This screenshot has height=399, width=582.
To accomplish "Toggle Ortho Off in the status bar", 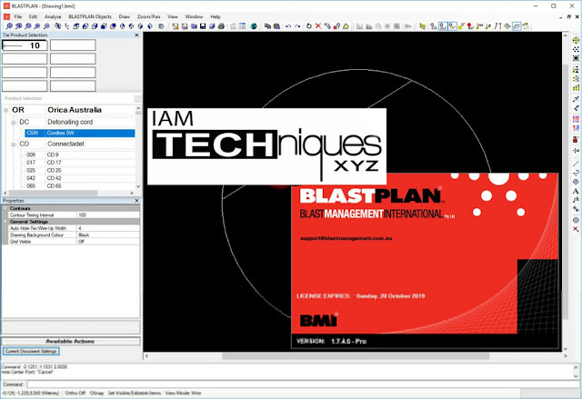I will coord(75,393).
